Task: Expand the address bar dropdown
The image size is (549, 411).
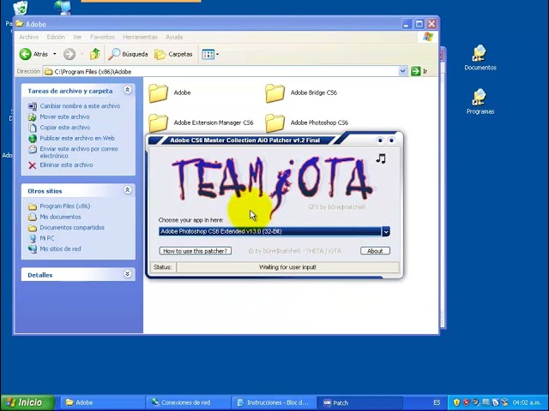Action: point(402,71)
